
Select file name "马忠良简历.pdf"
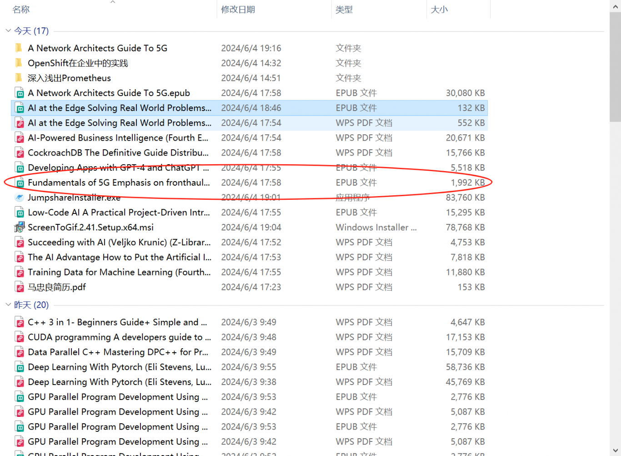[x=57, y=287]
